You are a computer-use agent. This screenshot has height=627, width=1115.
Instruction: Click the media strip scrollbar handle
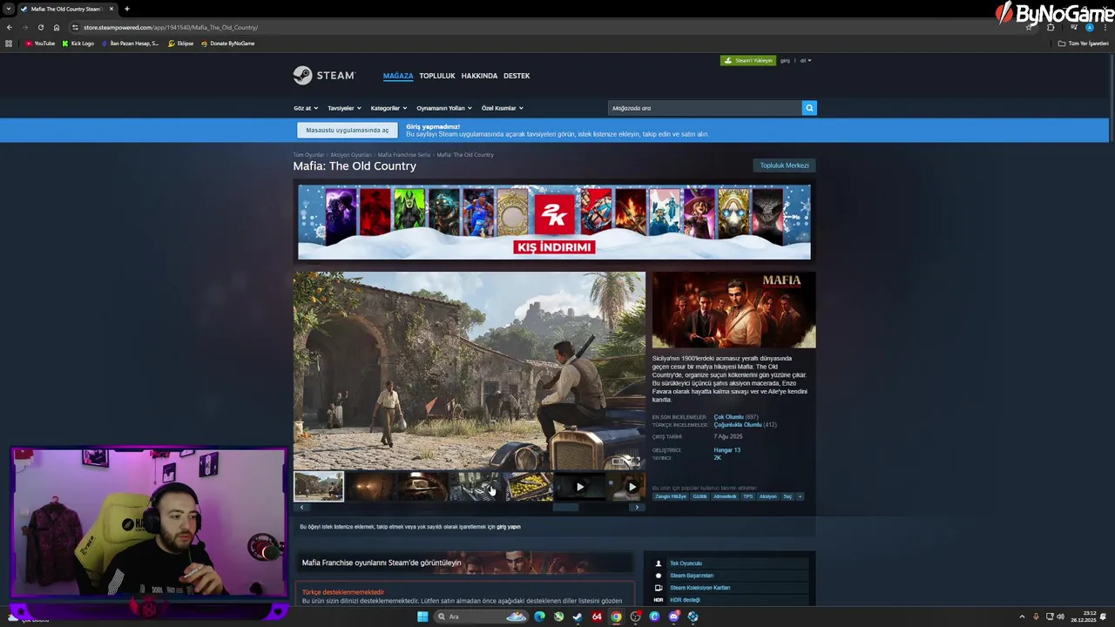[565, 508]
